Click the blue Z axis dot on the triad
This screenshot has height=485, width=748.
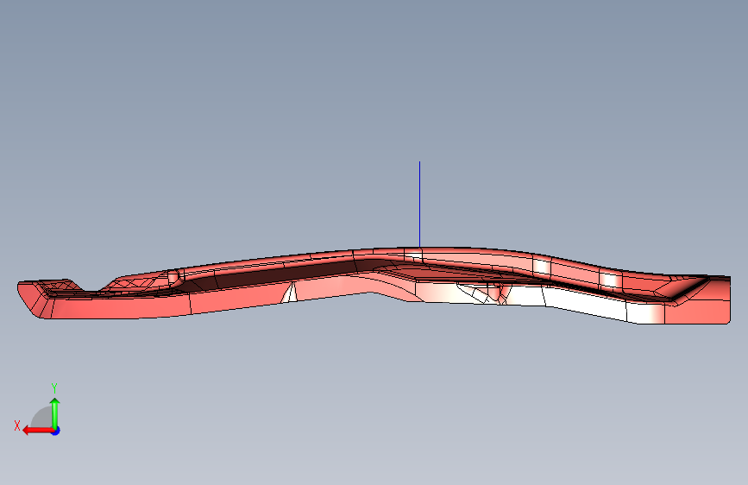click(56, 431)
